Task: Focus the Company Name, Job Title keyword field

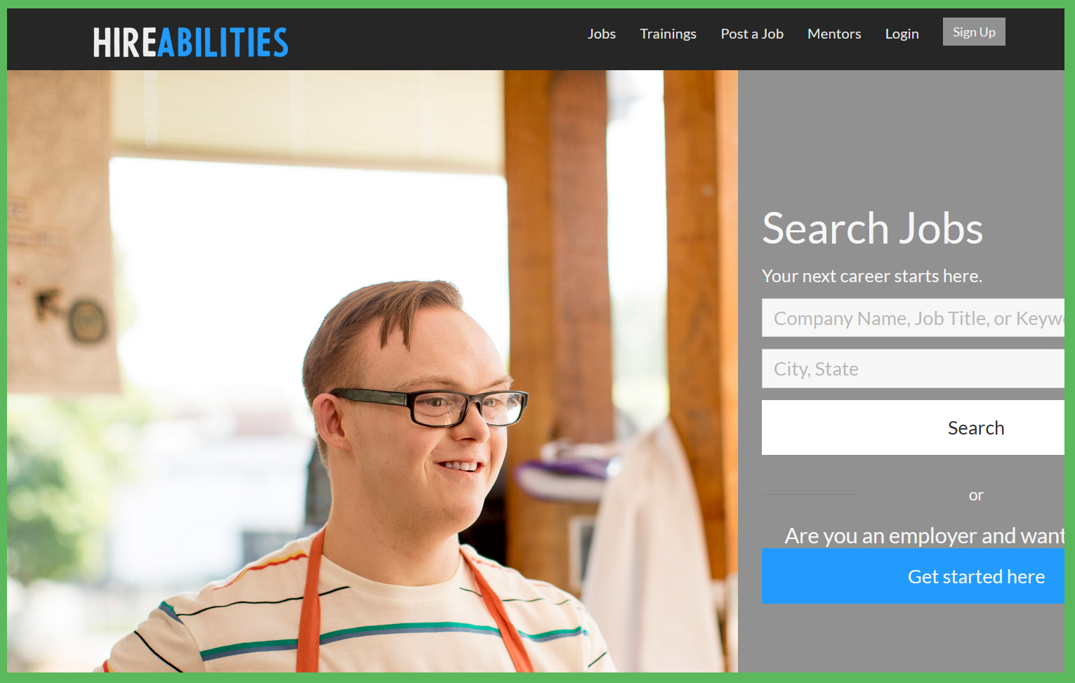Action: point(913,318)
